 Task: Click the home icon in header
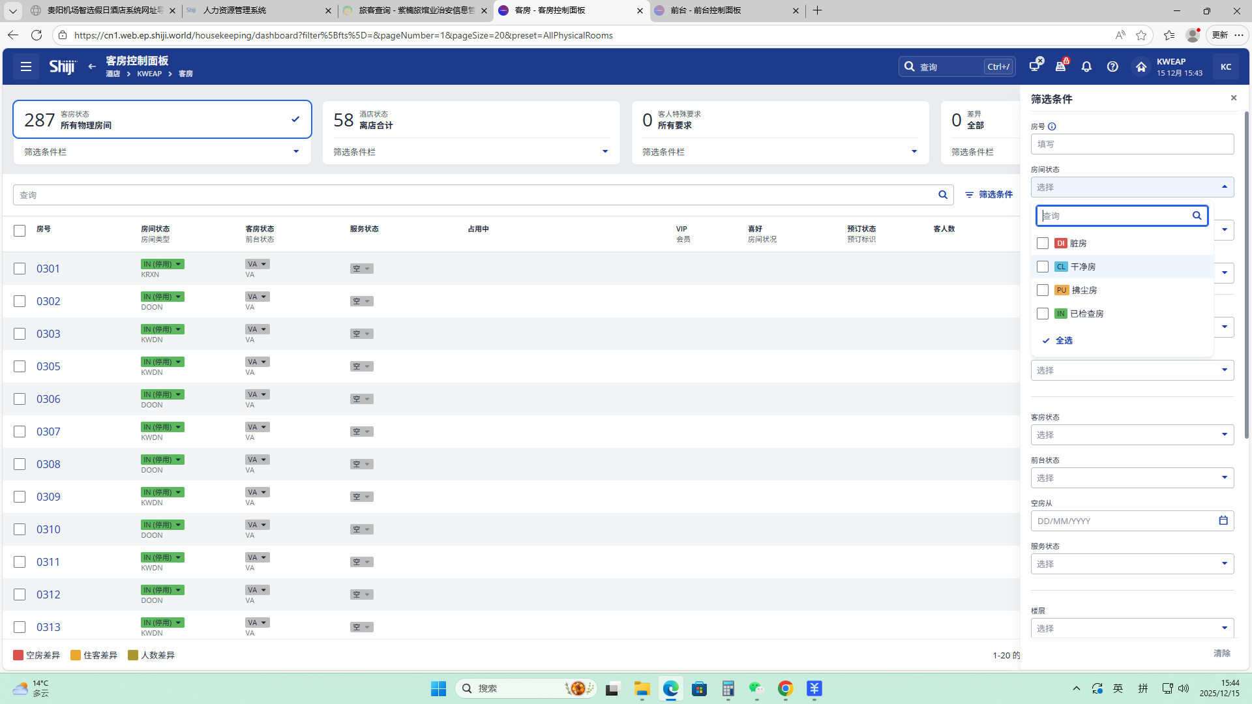pos(1140,66)
